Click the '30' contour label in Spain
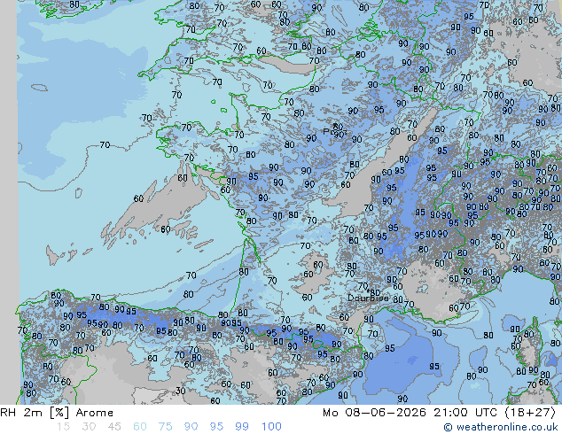Screen dimensions: 562x434 click(180, 391)
